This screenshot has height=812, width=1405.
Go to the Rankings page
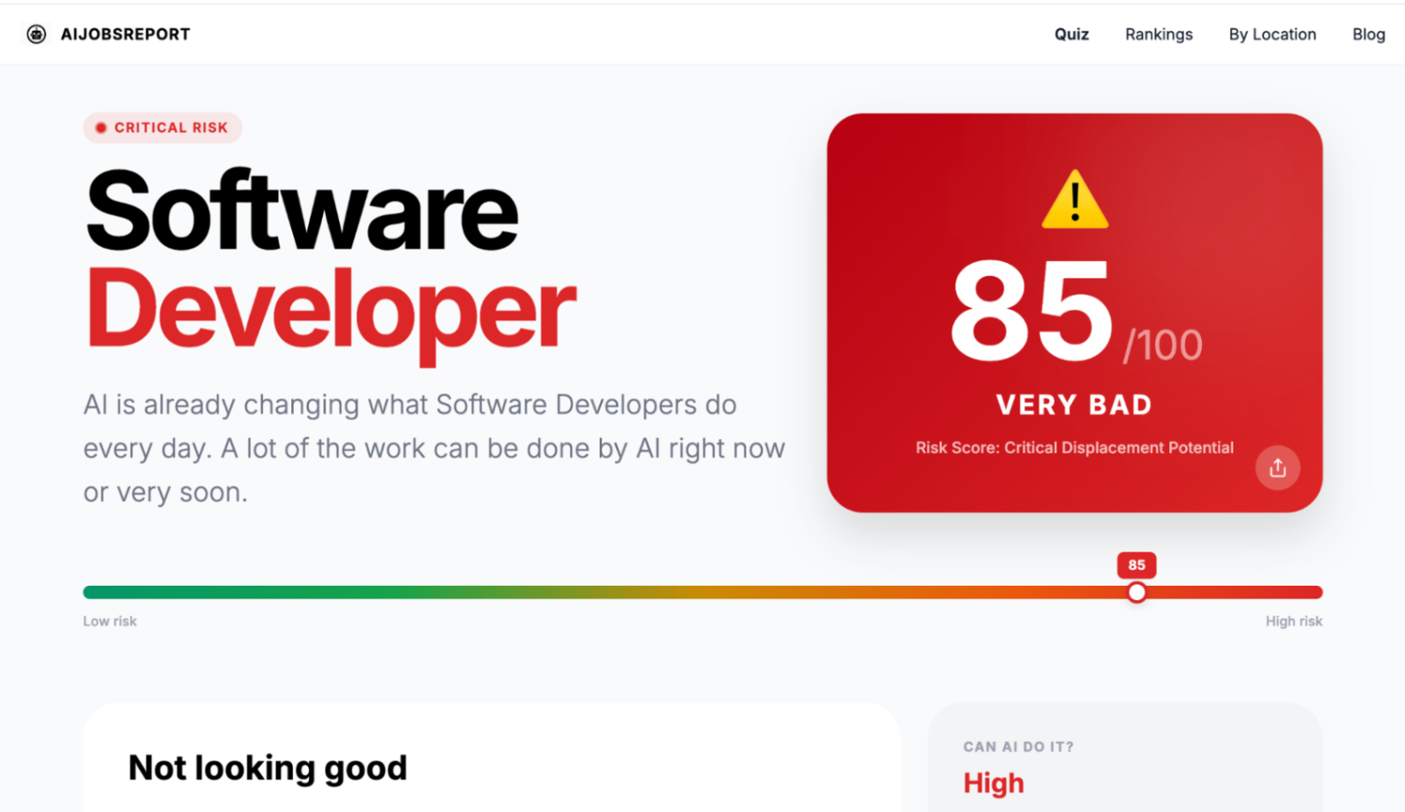tap(1158, 34)
